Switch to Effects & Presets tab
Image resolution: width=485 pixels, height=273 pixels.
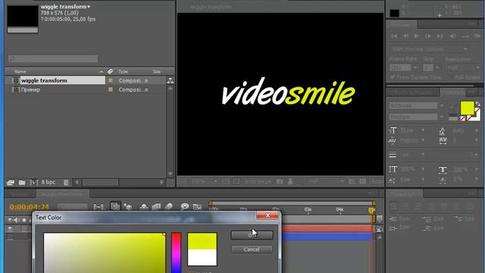click(412, 93)
